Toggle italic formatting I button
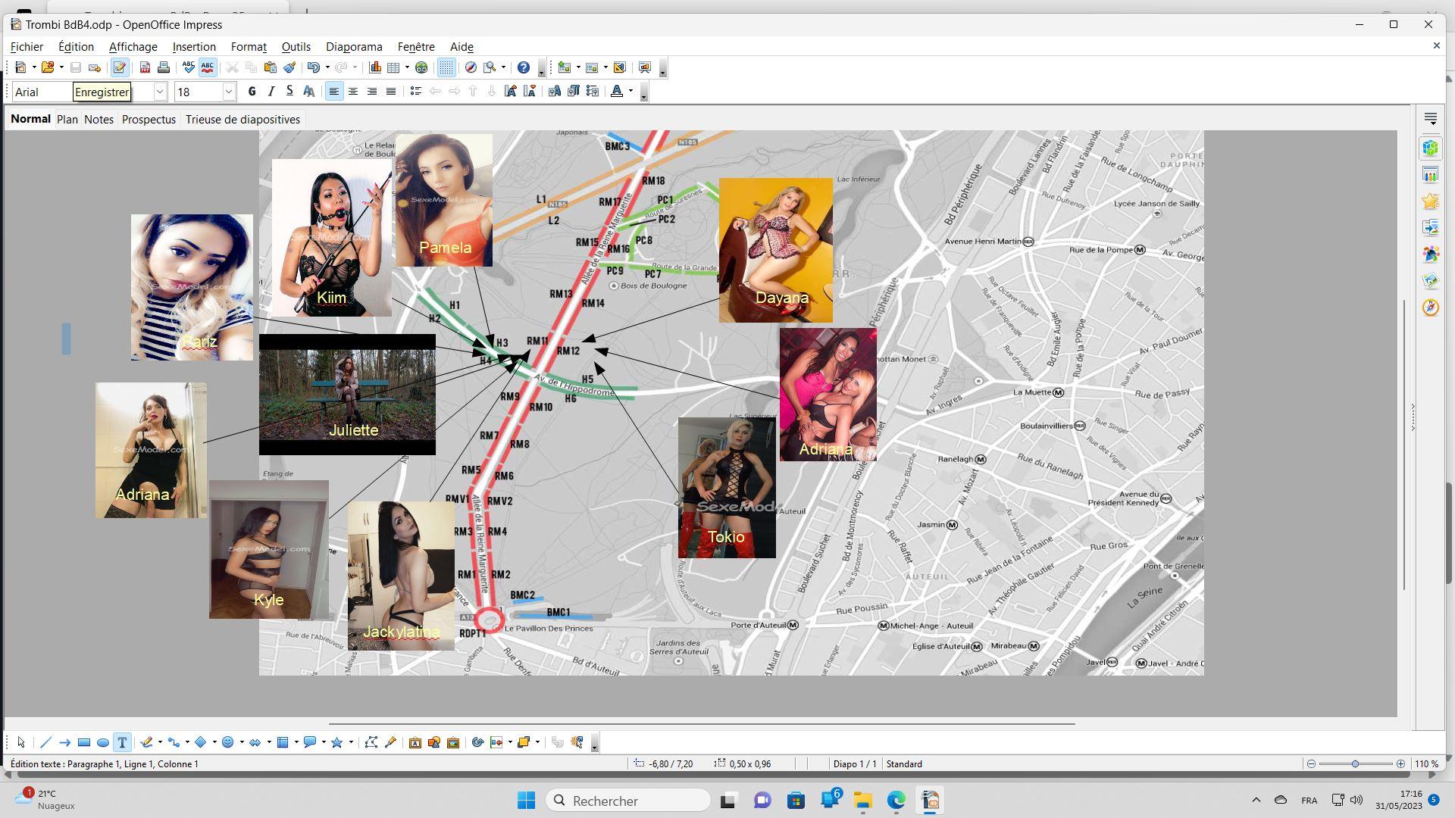The image size is (1455, 818). (271, 92)
